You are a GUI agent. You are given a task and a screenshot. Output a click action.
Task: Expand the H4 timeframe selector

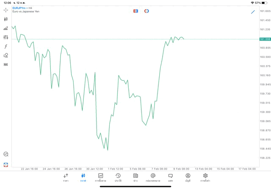click(x=6, y=65)
